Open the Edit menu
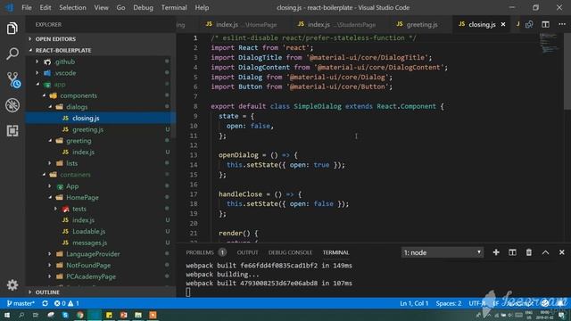The image size is (571, 321). click(x=46, y=8)
